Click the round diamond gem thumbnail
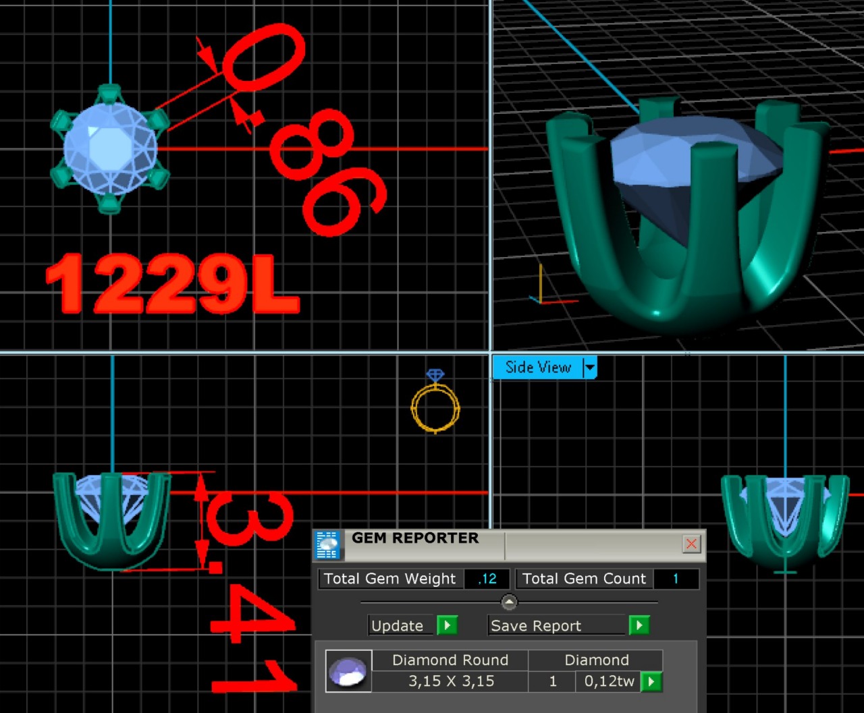 pos(349,671)
